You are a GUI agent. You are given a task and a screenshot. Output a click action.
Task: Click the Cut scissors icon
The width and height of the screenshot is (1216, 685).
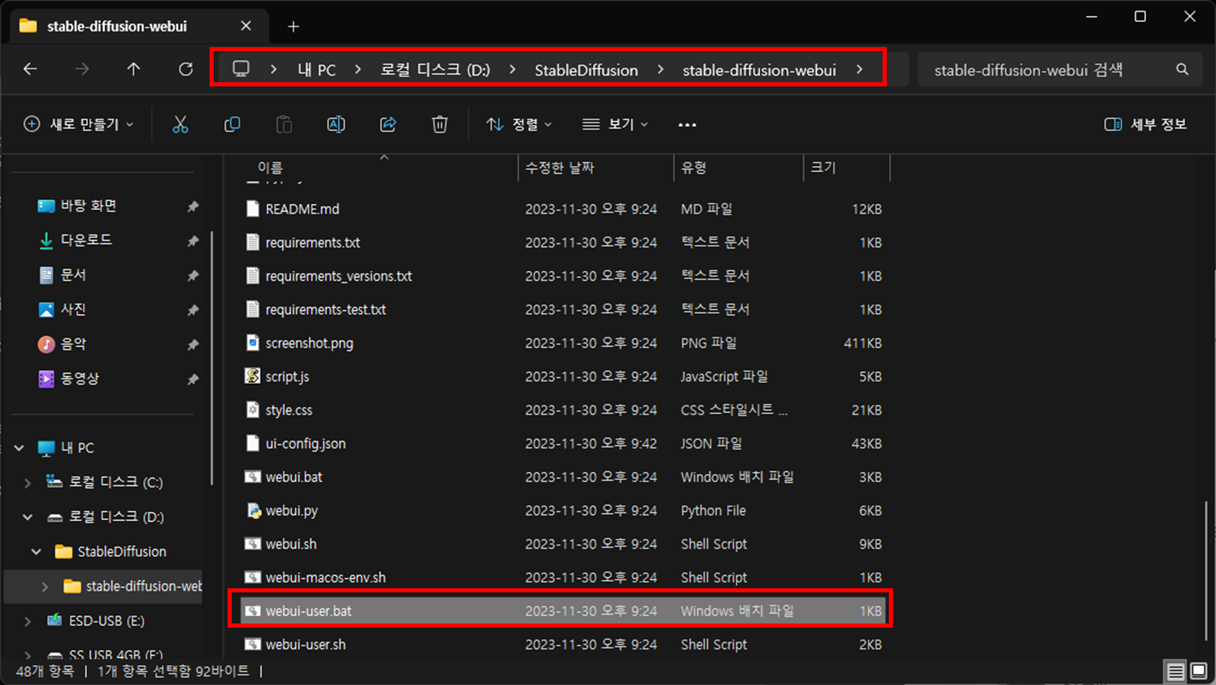pyautogui.click(x=180, y=124)
